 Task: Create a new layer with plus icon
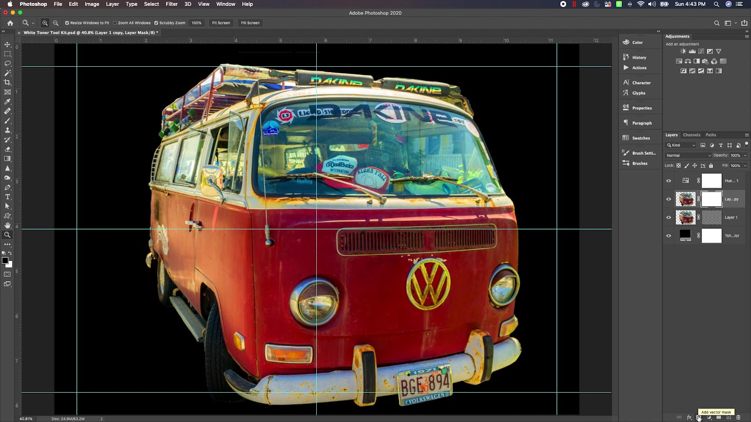point(729,417)
